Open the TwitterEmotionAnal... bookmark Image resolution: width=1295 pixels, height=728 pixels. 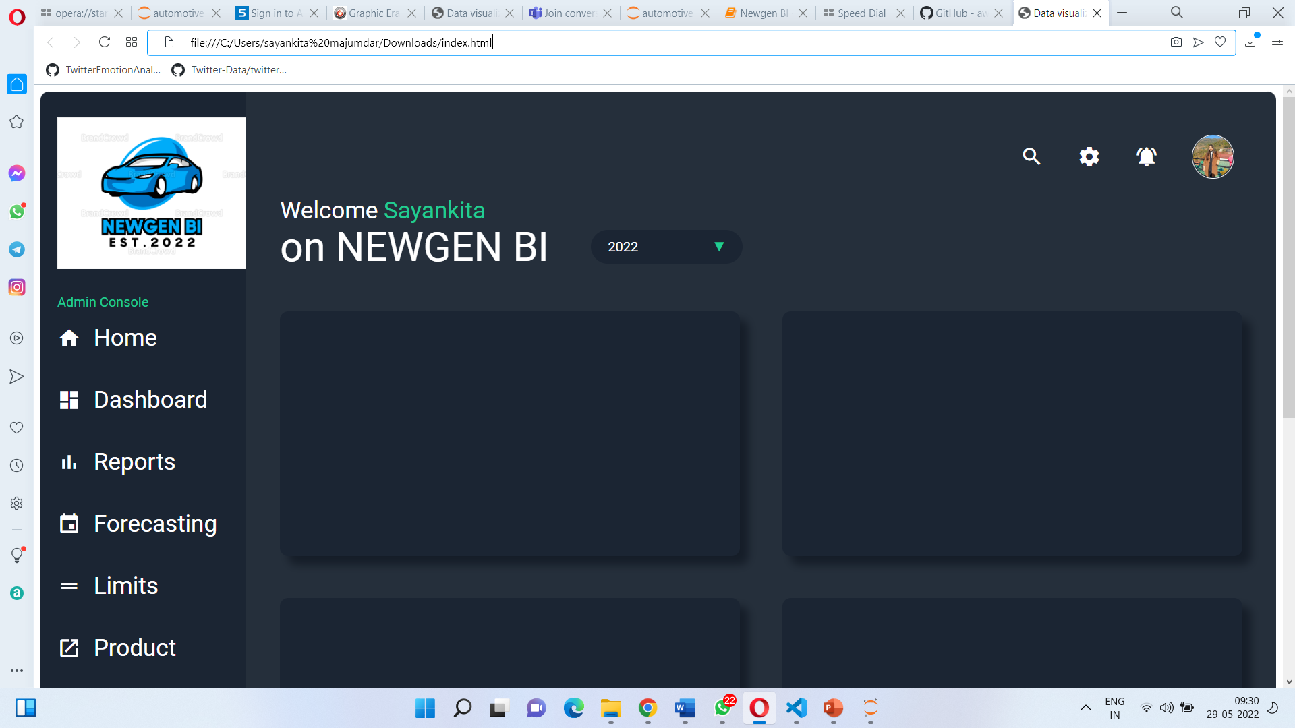coord(103,69)
